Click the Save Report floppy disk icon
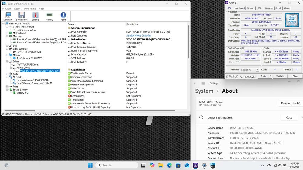 22,15
